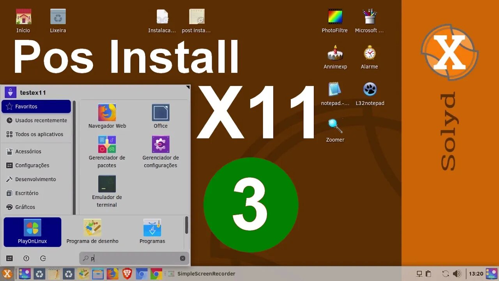Click show desktop icon beside the clock
The image size is (499, 281).
point(492,274)
